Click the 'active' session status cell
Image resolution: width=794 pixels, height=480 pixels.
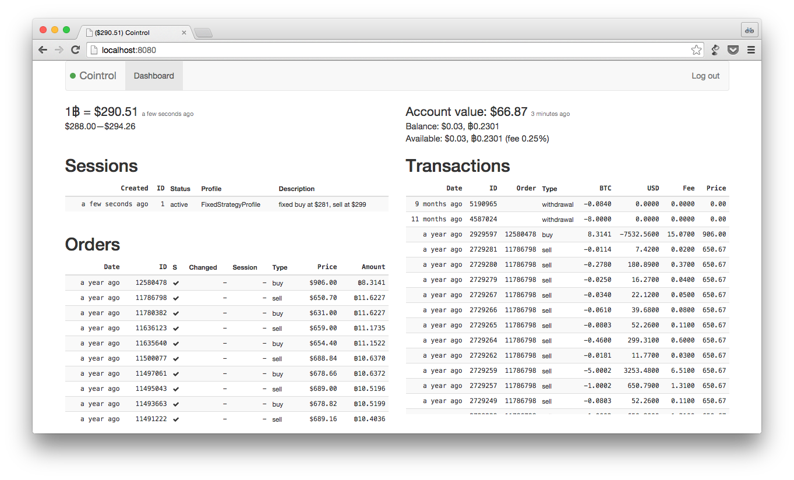click(179, 204)
